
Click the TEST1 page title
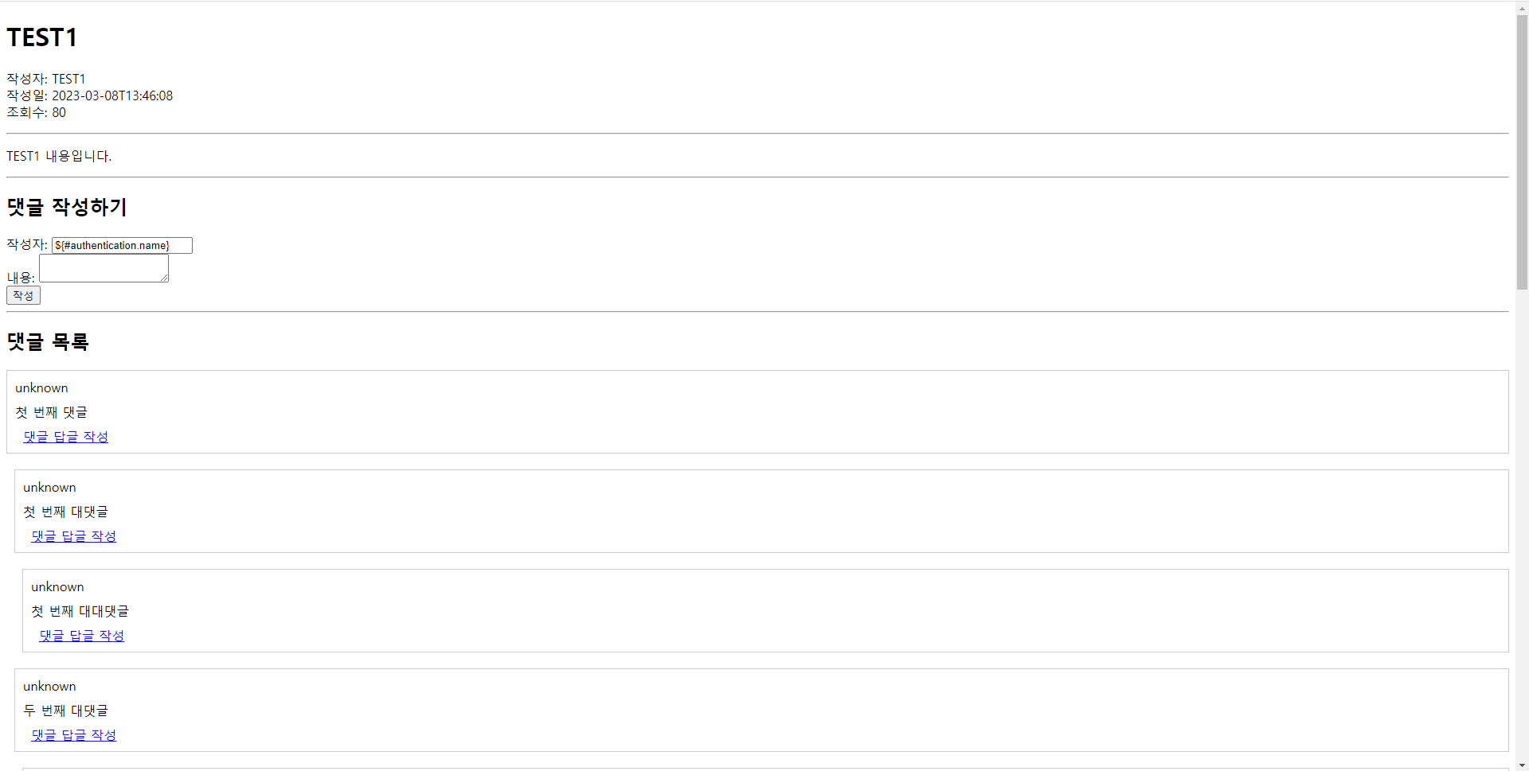[x=41, y=37]
